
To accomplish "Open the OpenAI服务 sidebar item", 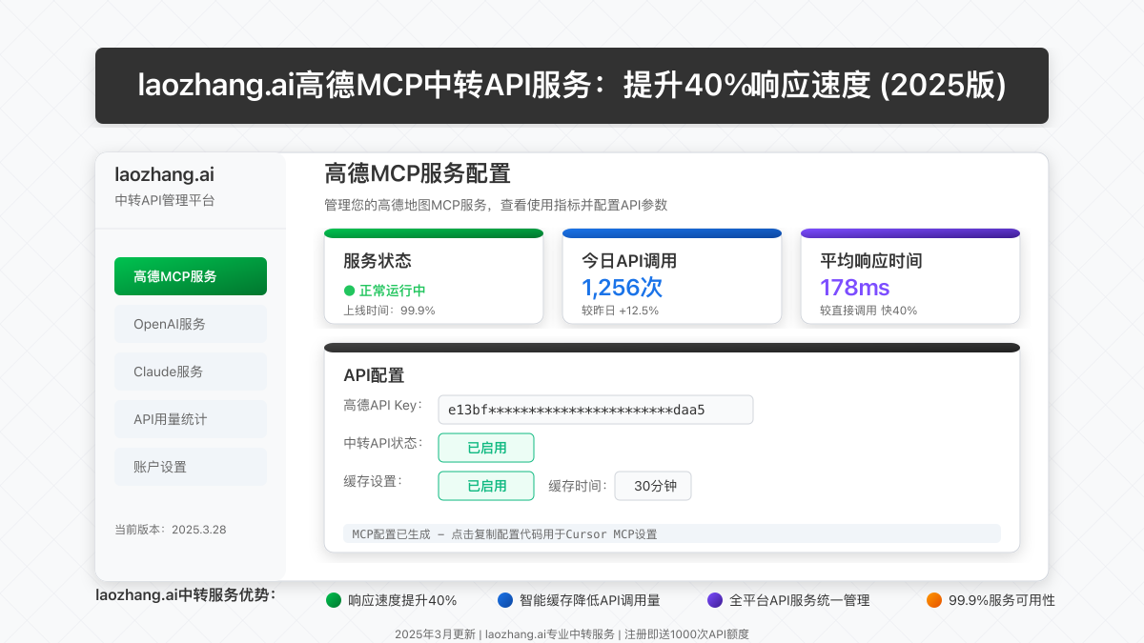I will click(x=191, y=324).
